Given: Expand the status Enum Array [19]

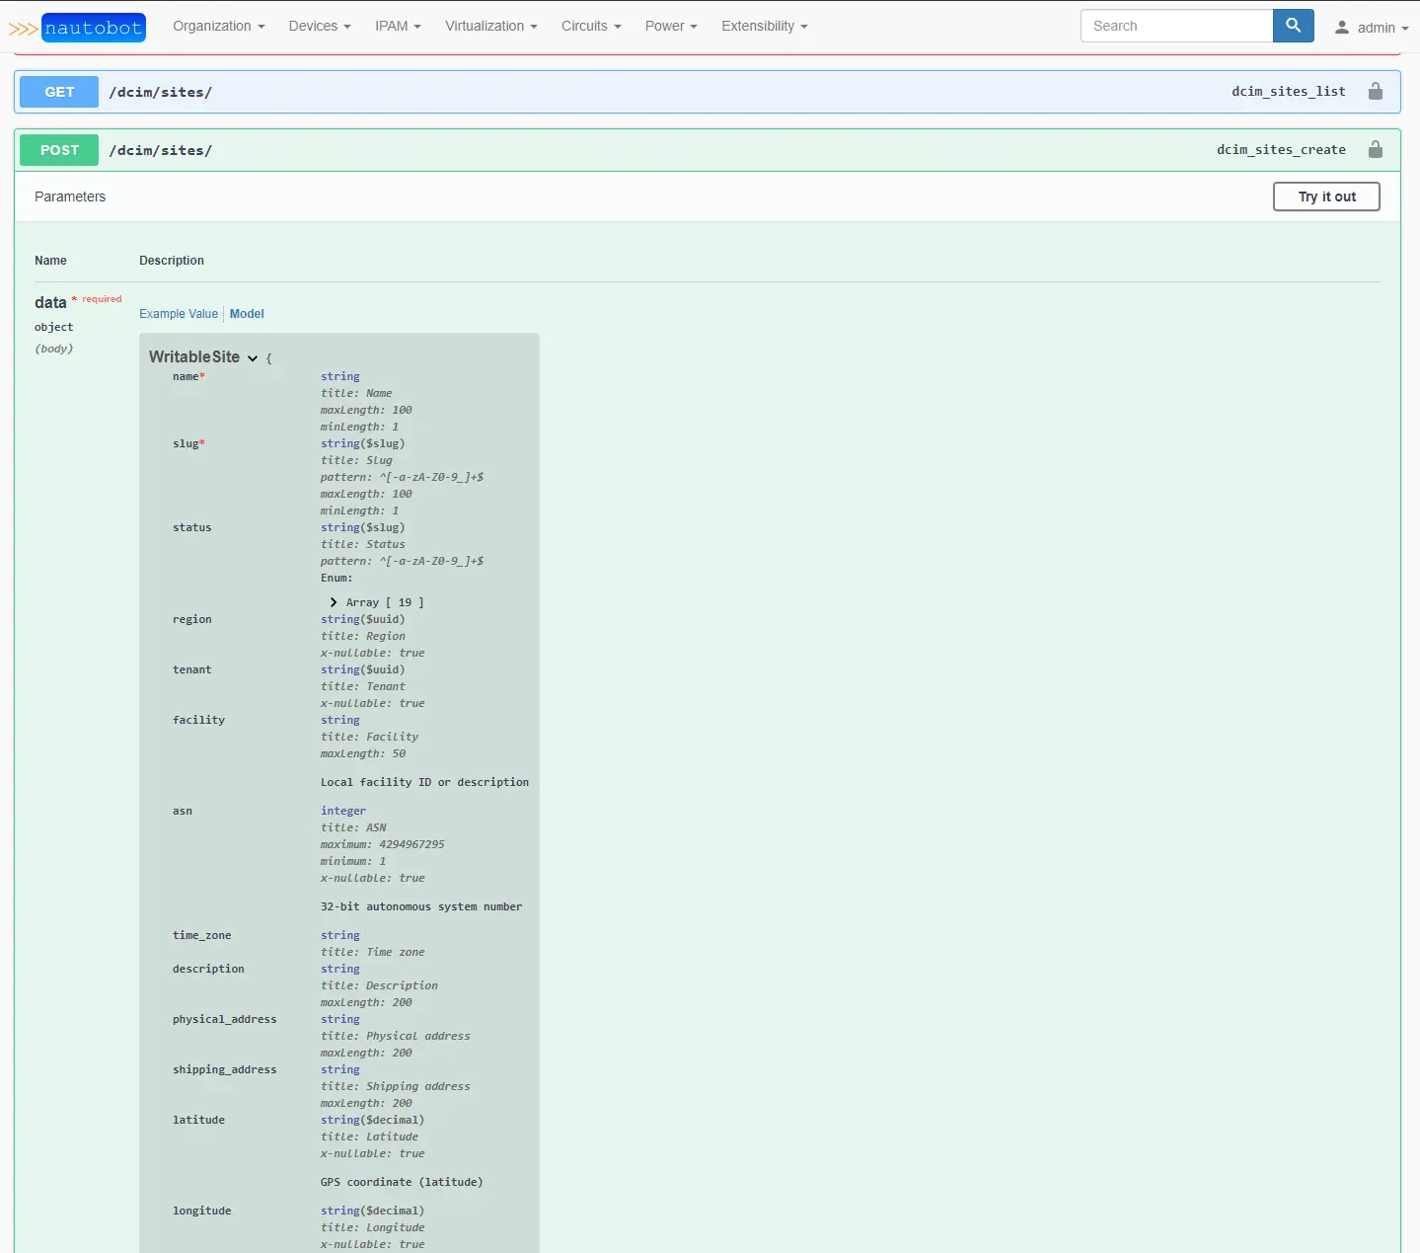Looking at the screenshot, I should (335, 602).
